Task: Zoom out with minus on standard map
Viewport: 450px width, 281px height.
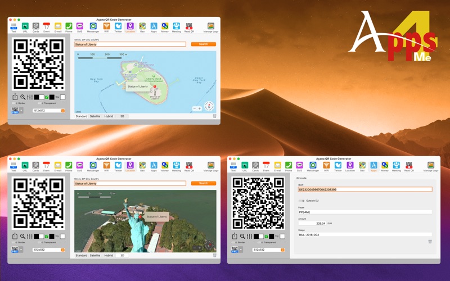Action: 194,108
